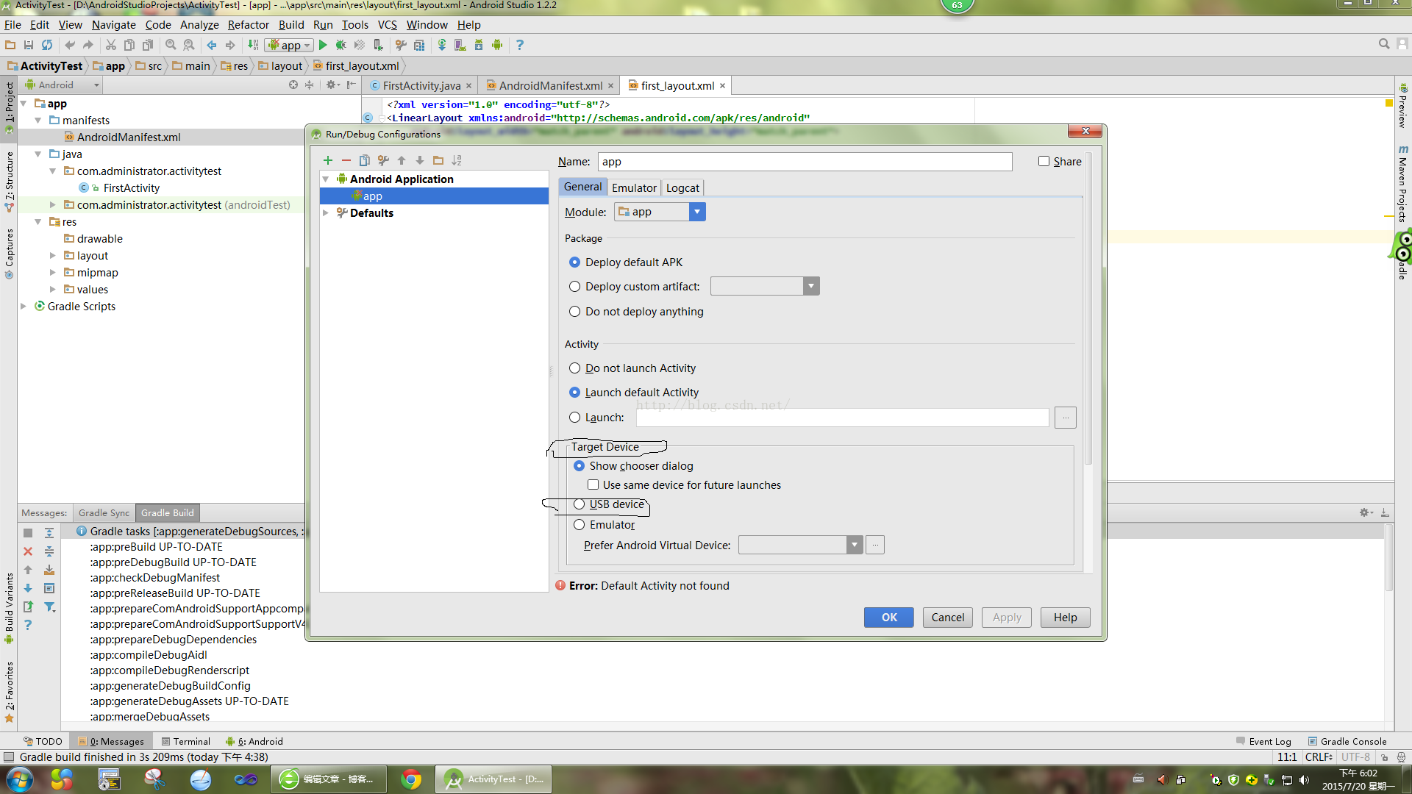The width and height of the screenshot is (1412, 794).
Task: Click the configuration Name field
Action: coord(805,162)
